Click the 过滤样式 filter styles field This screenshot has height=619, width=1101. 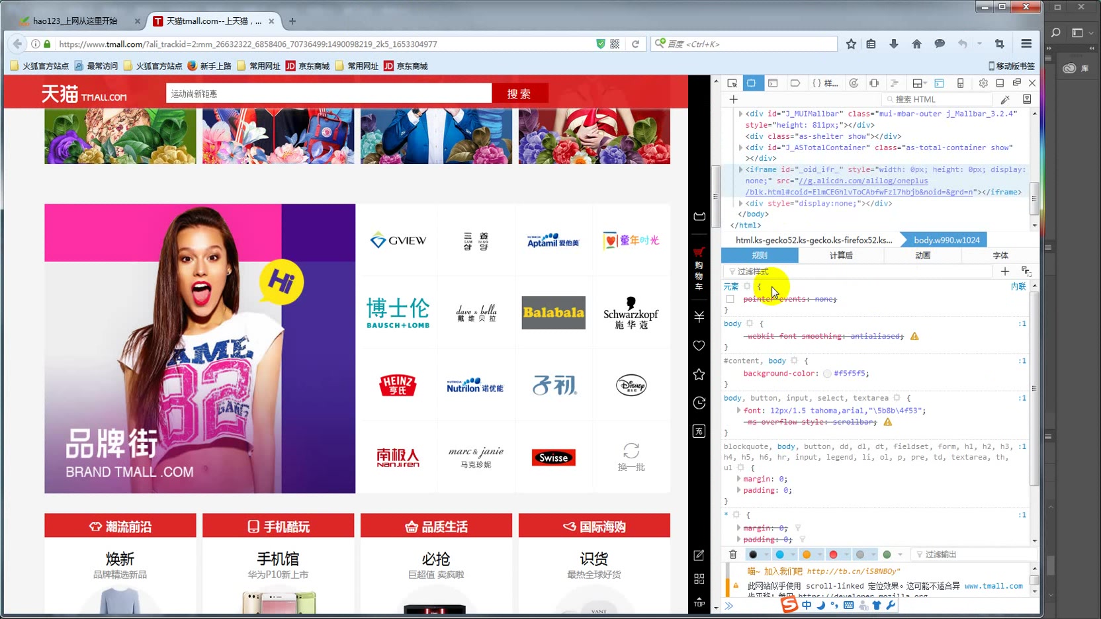pyautogui.click(x=858, y=271)
